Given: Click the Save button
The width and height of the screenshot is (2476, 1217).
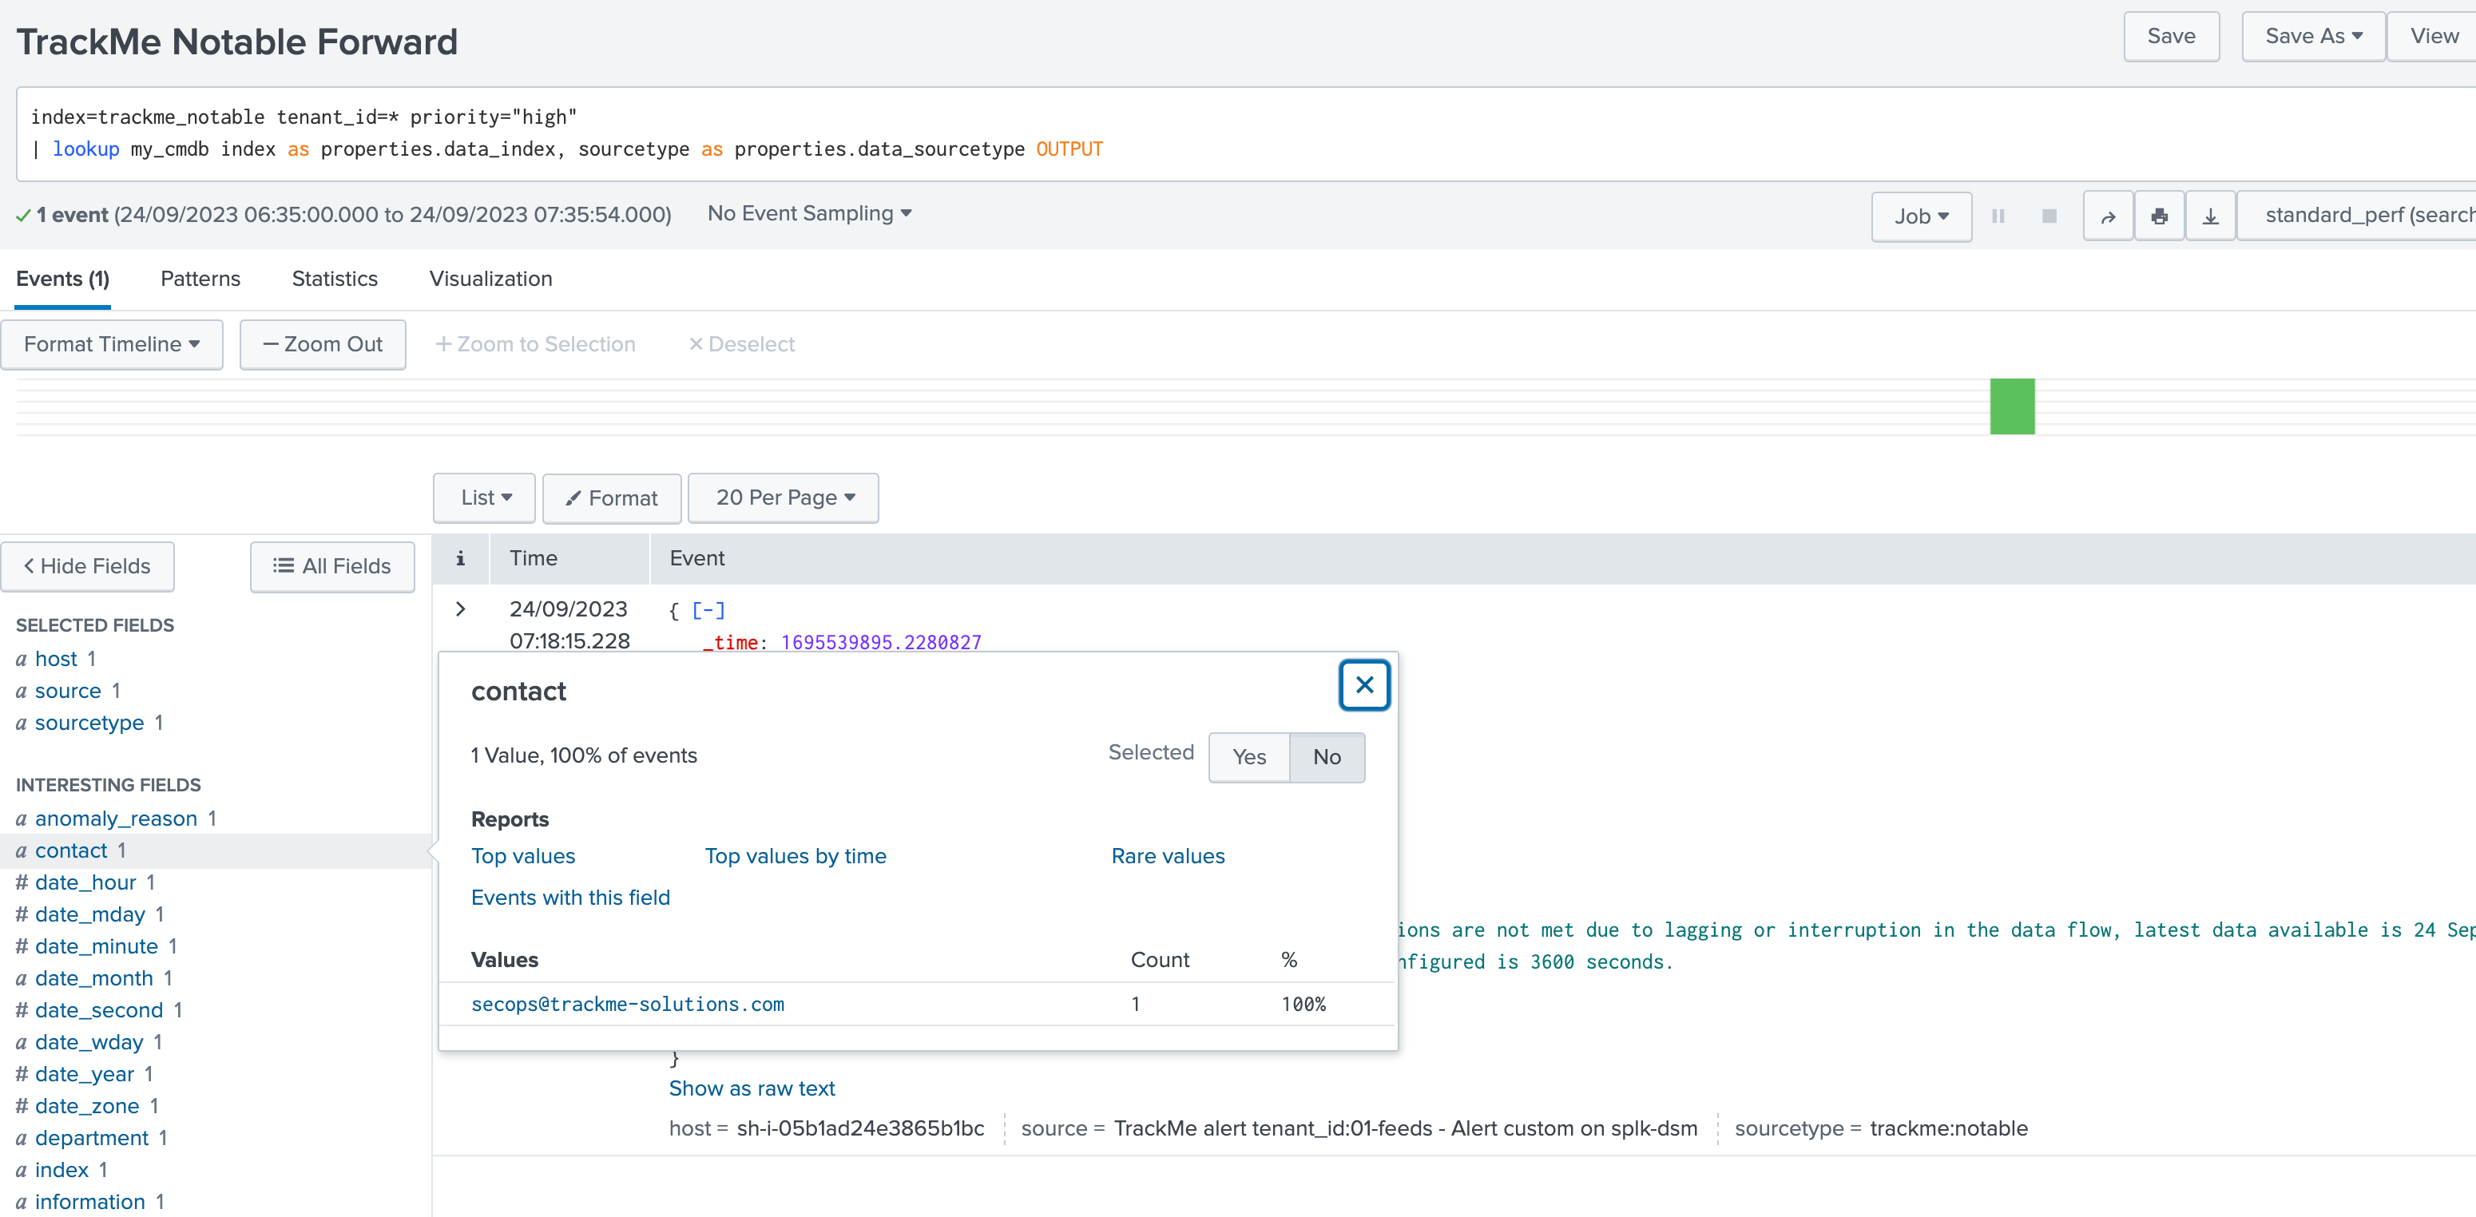Looking at the screenshot, I should (x=2170, y=37).
